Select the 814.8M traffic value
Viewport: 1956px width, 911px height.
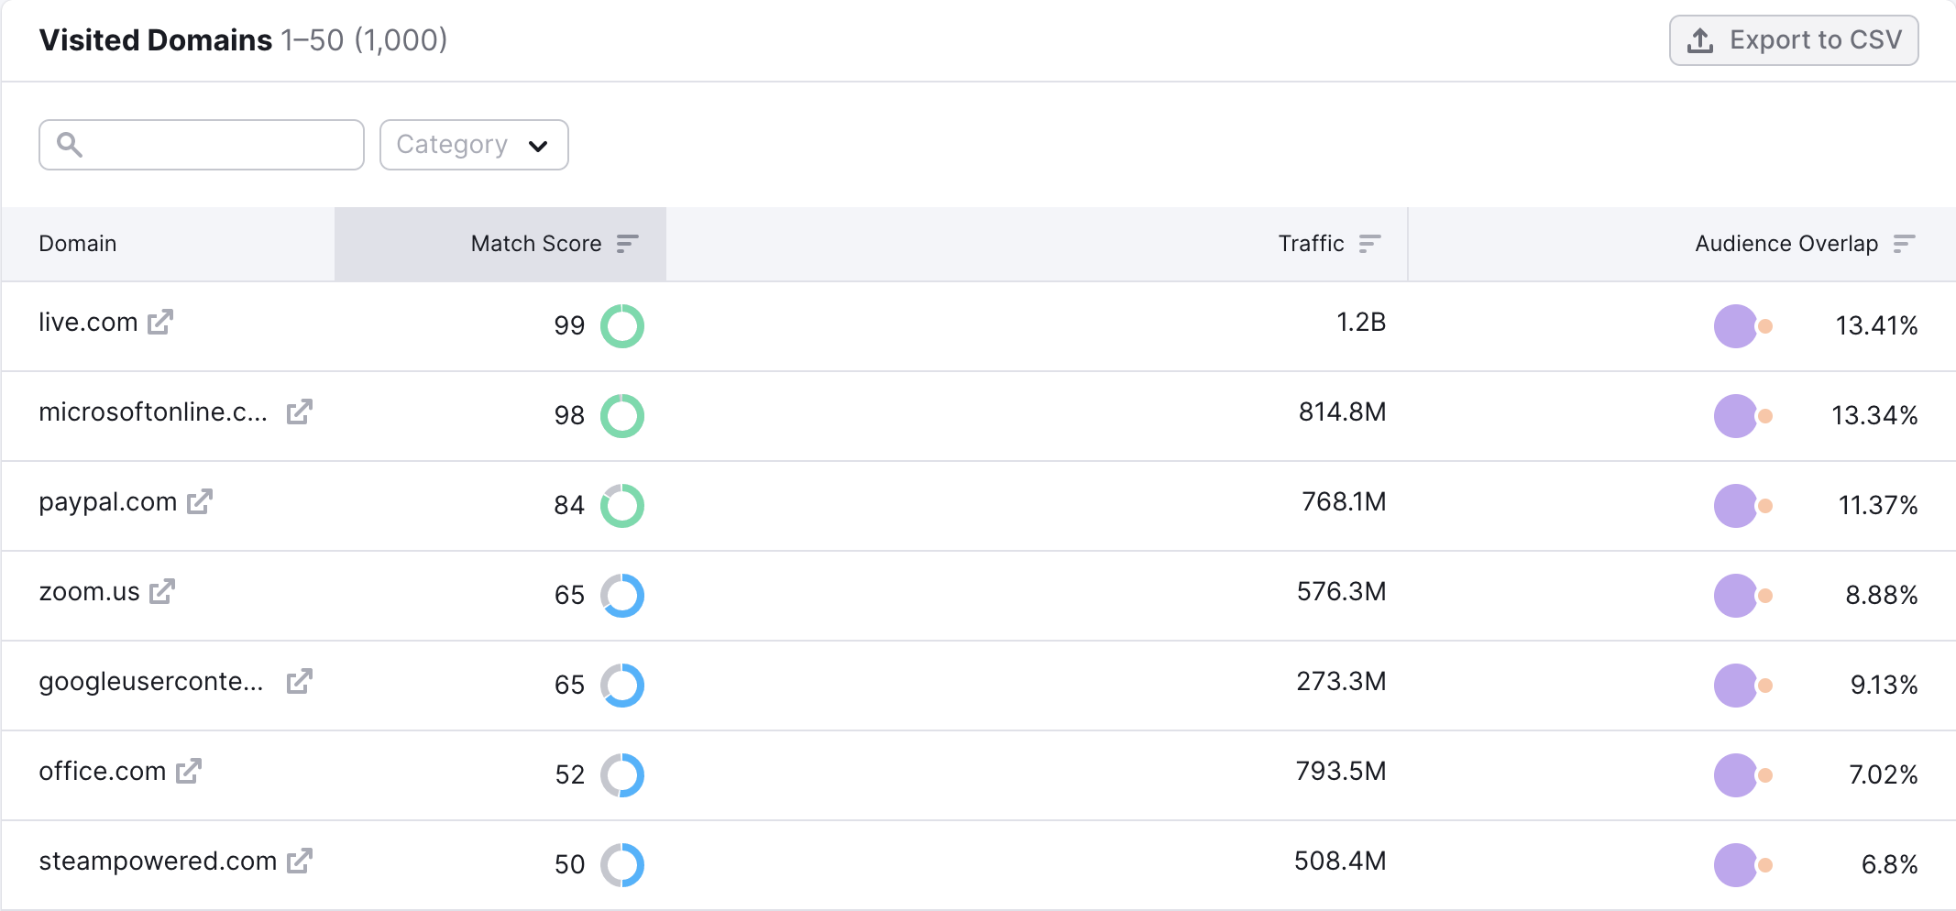point(1342,412)
